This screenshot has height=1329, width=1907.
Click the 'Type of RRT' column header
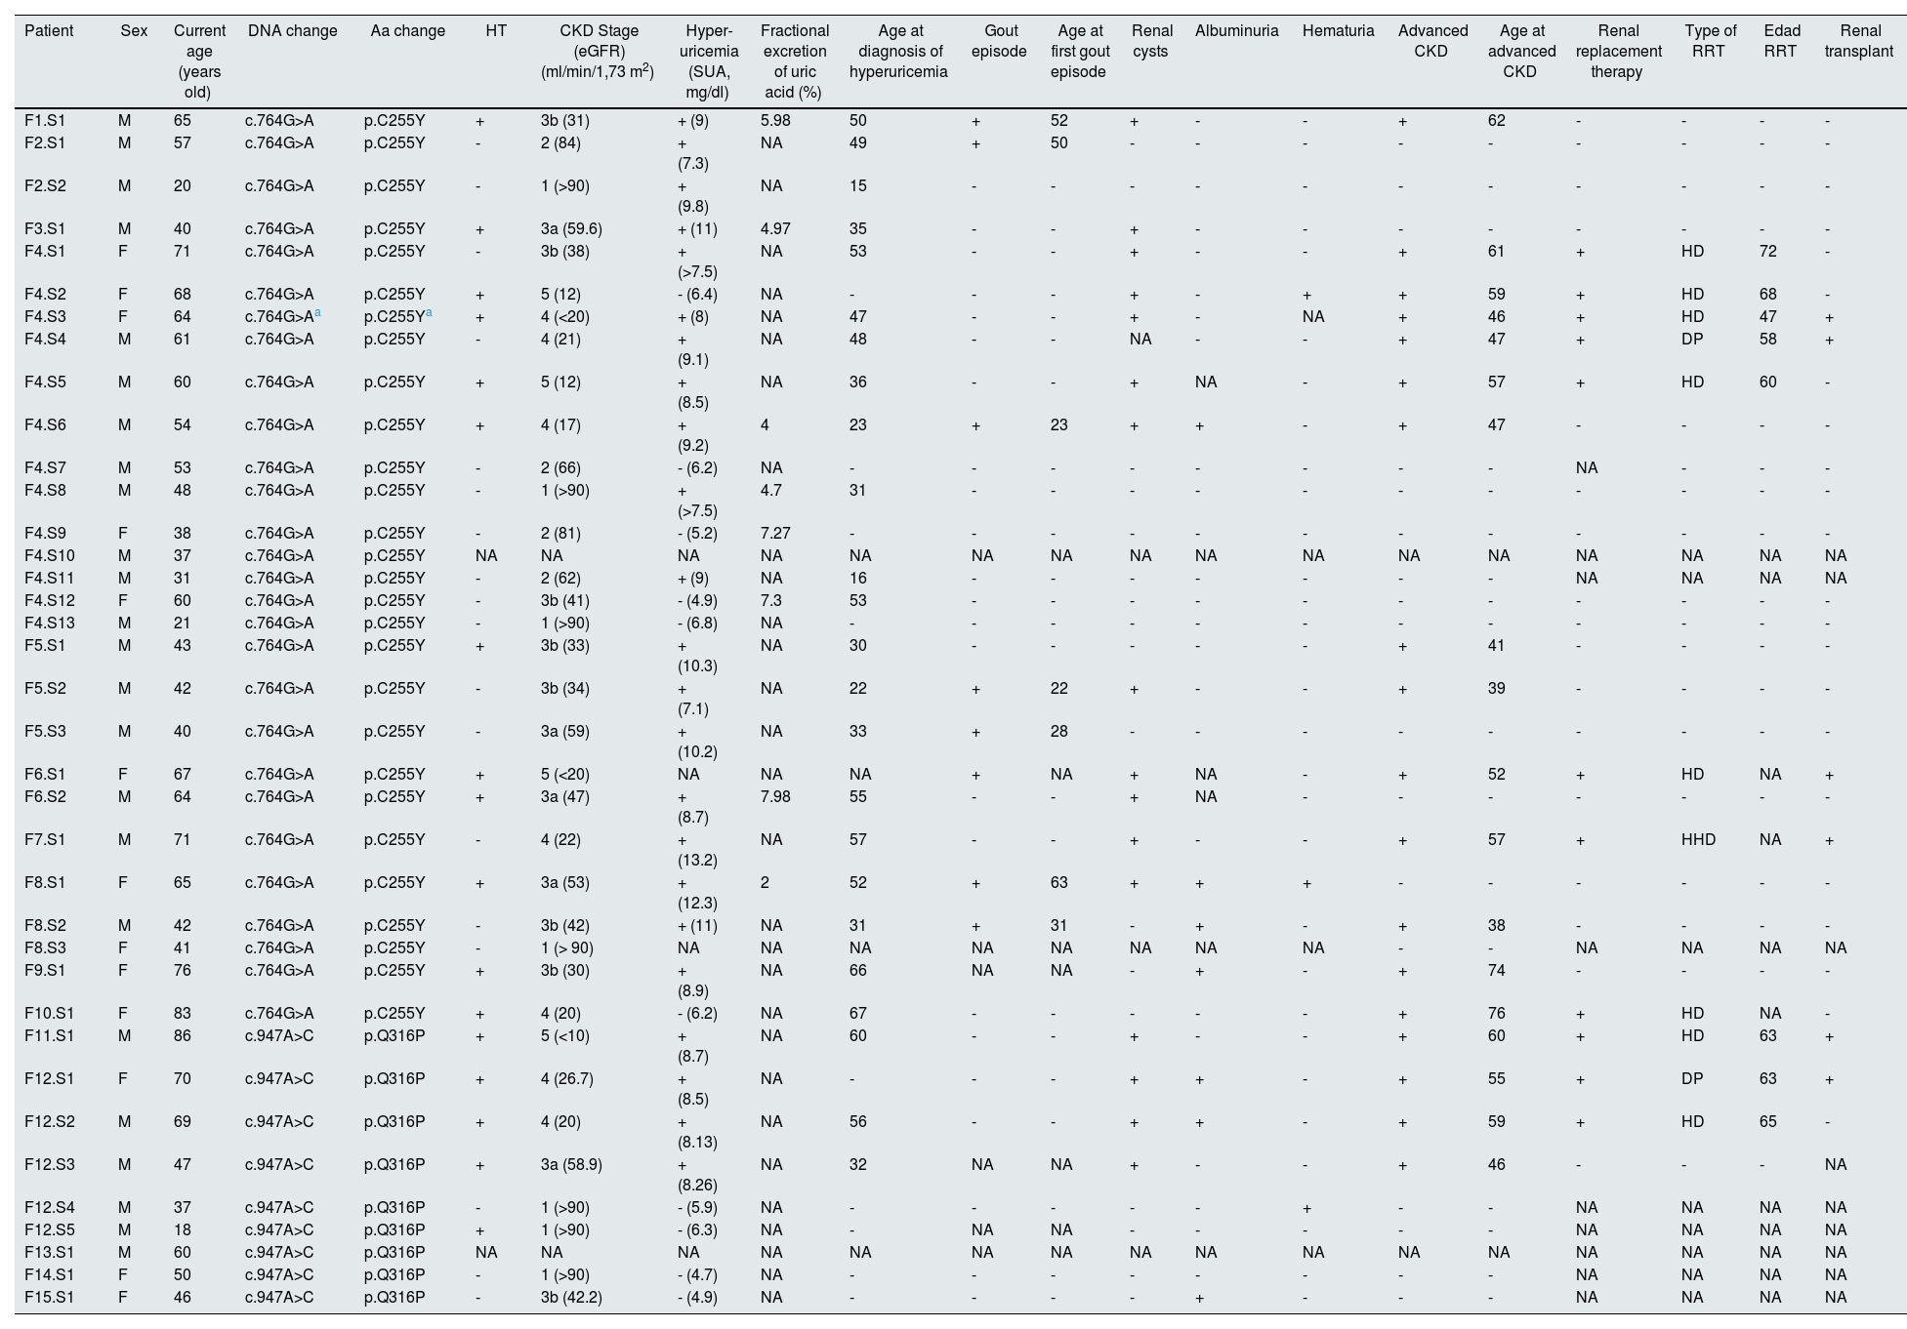(x=1710, y=42)
